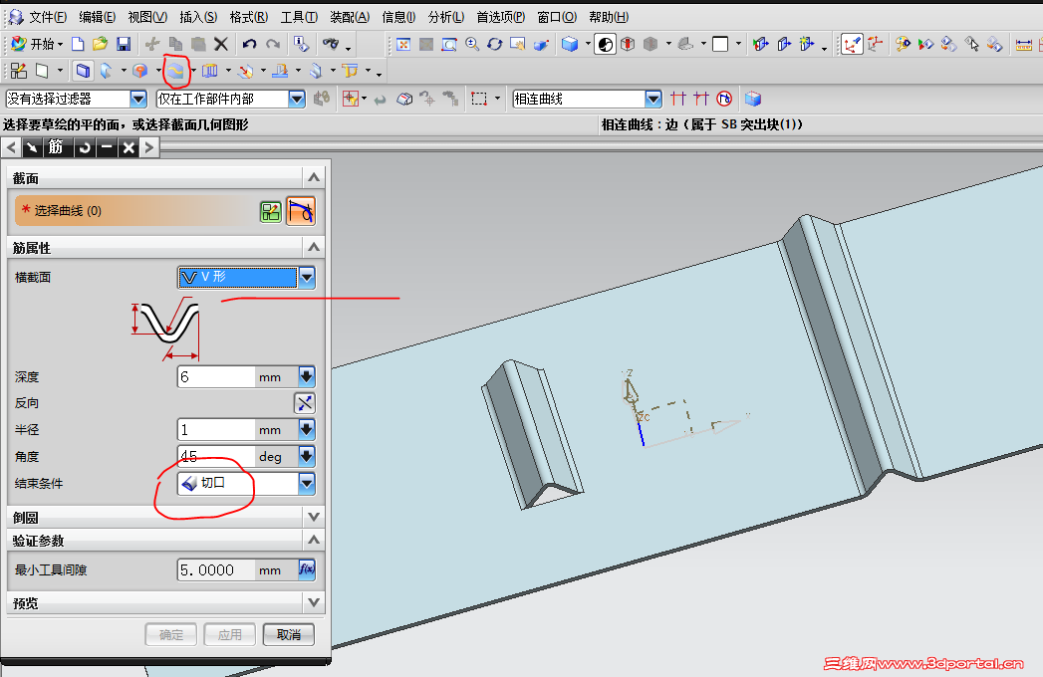Open the cross-section V形 dropdown

click(x=307, y=277)
